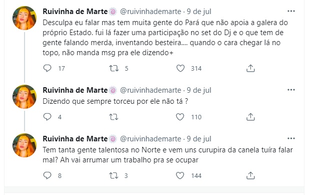Reply to the tweet with 4 replies
The height and width of the screenshot is (195, 309).
[x=47, y=117]
